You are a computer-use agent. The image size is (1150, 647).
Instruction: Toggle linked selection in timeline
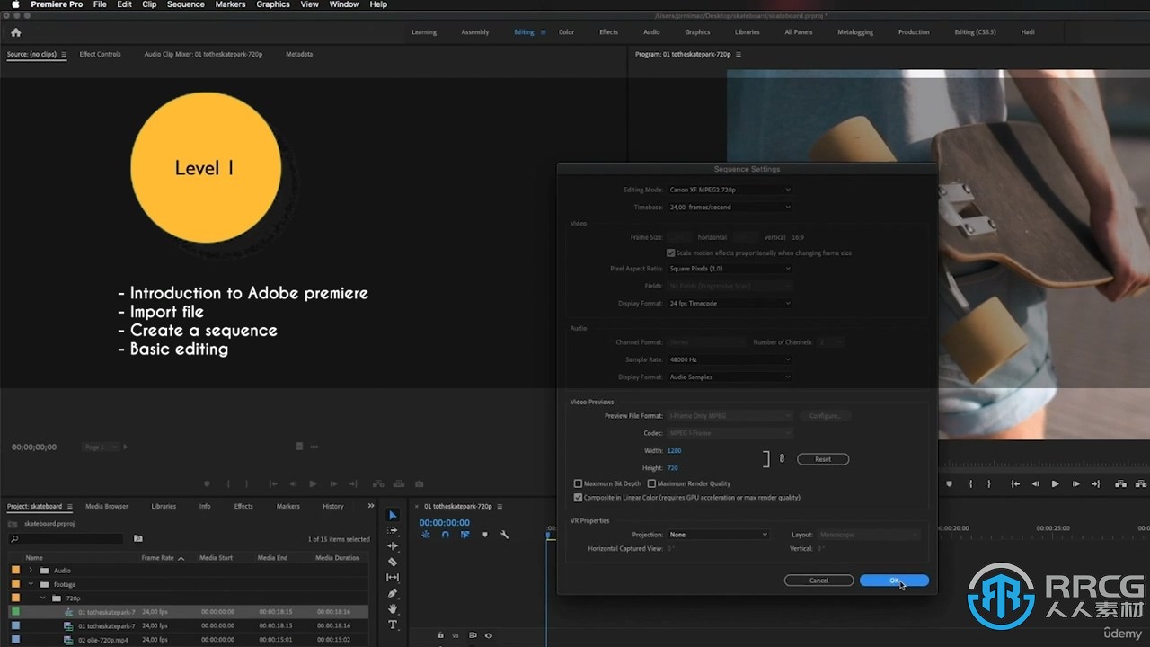(464, 535)
